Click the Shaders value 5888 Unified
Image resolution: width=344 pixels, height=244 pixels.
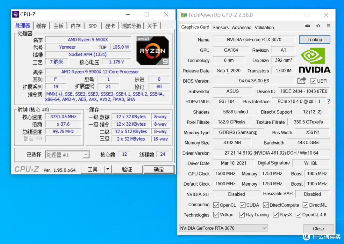(x=235, y=112)
